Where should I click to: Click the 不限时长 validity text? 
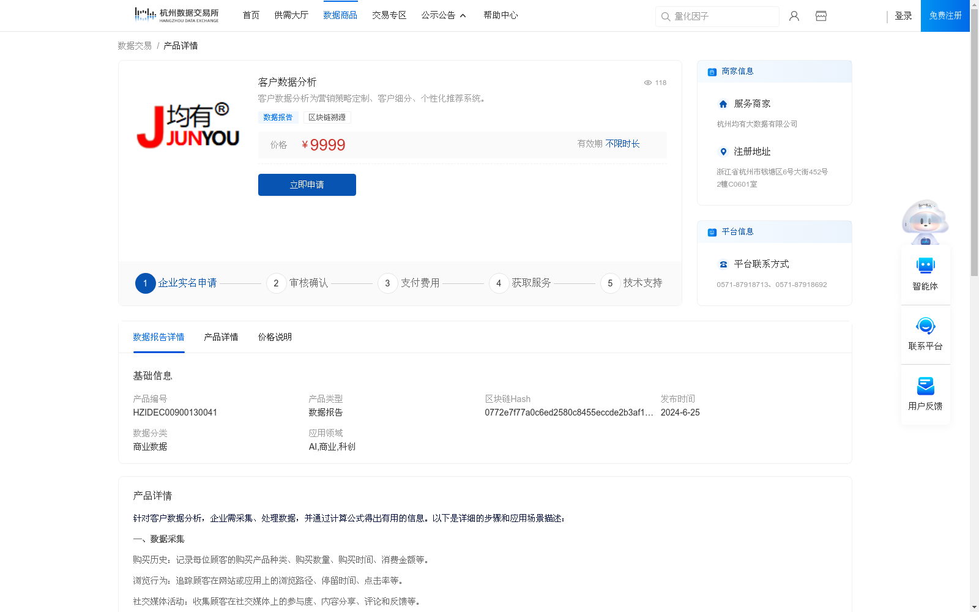pos(622,144)
